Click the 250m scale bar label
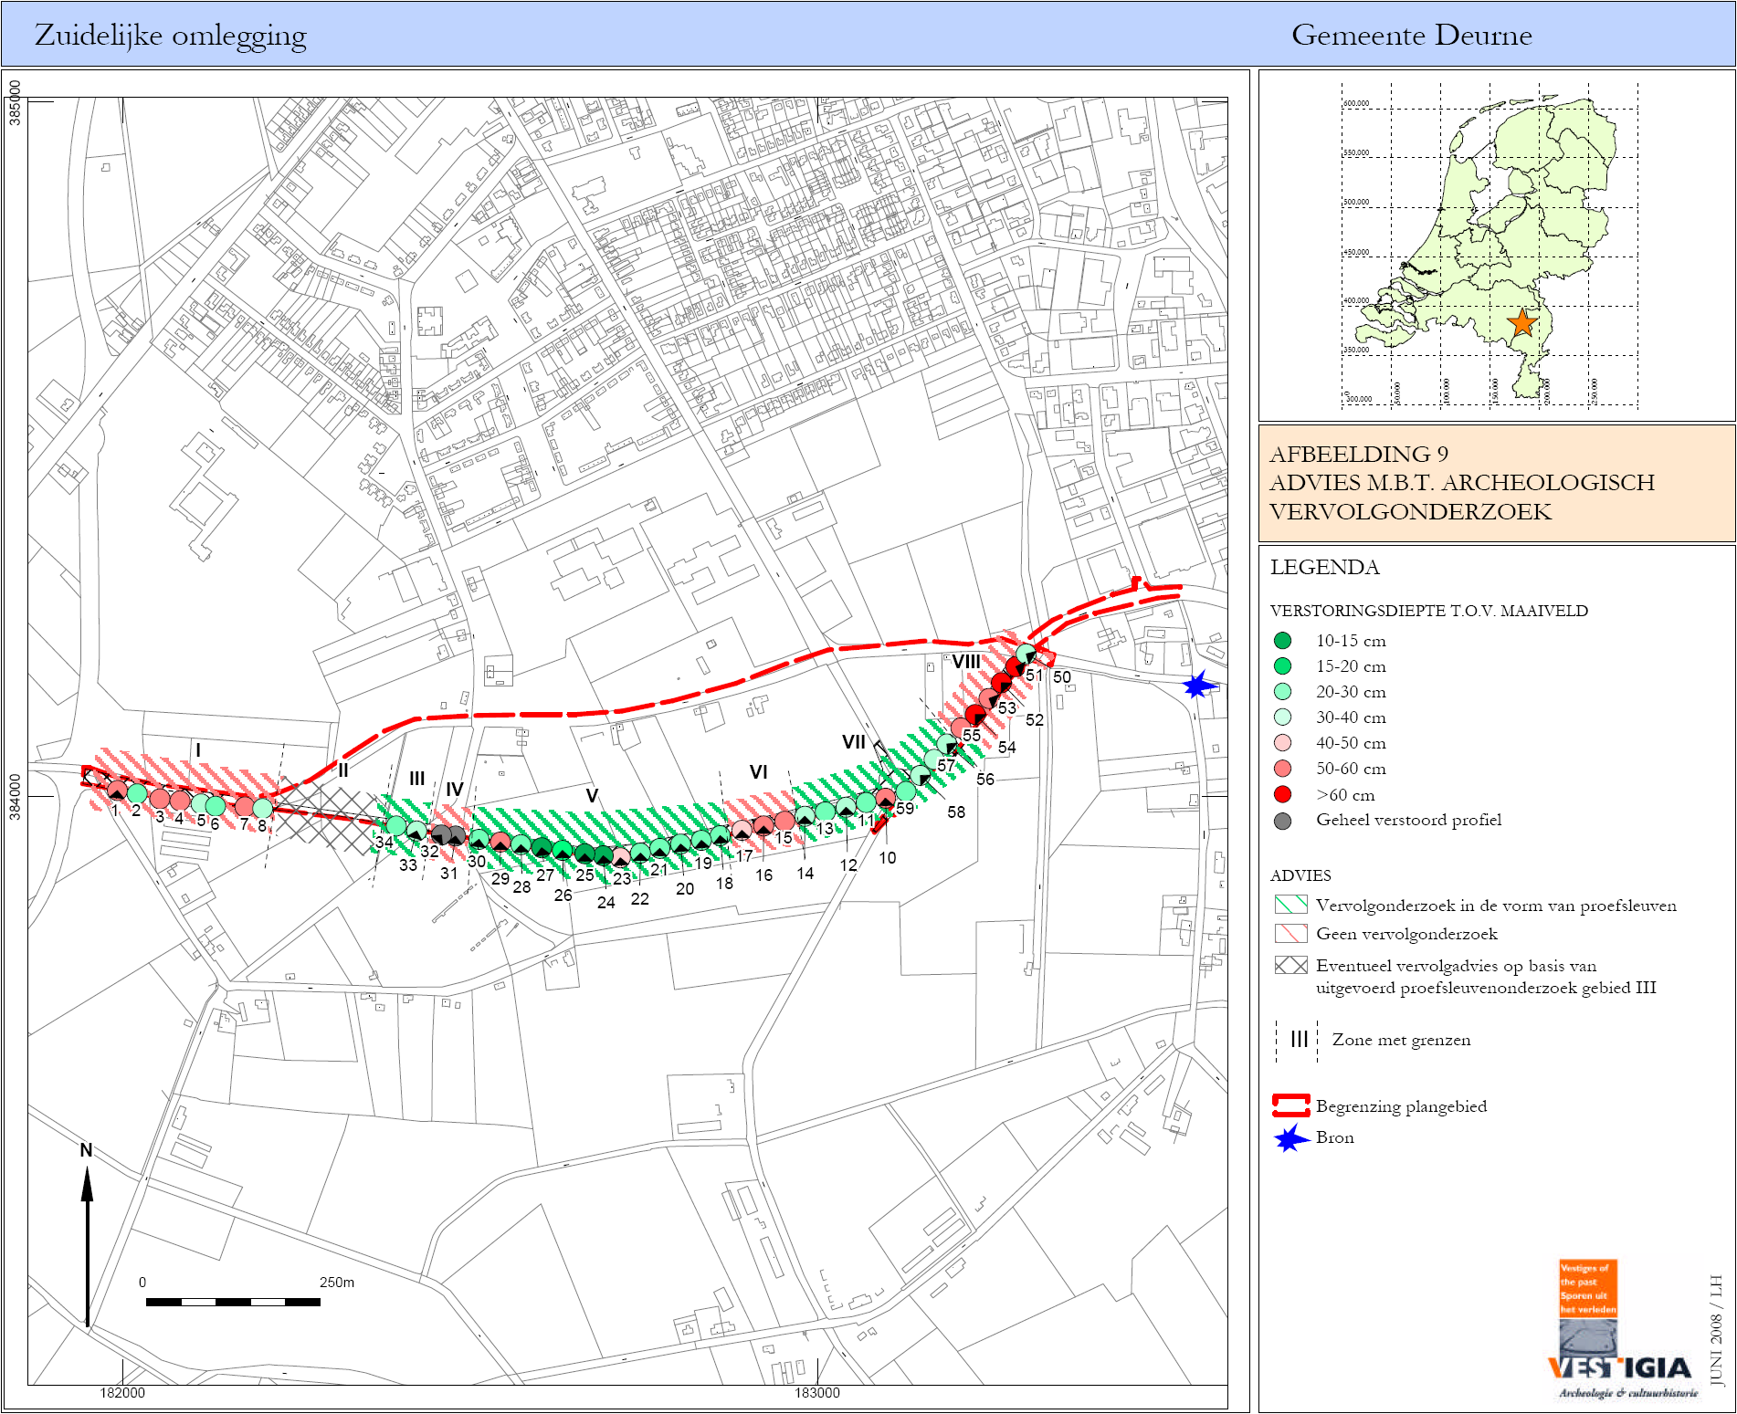Viewport: 1737px width, 1414px height. click(337, 1283)
